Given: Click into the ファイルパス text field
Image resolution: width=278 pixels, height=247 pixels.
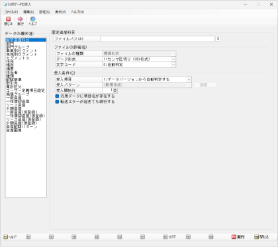Looking at the screenshot, I should click(x=158, y=39).
